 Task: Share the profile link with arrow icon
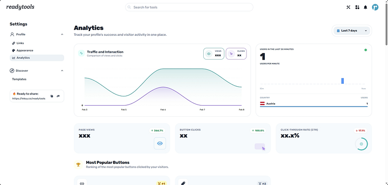point(58,96)
